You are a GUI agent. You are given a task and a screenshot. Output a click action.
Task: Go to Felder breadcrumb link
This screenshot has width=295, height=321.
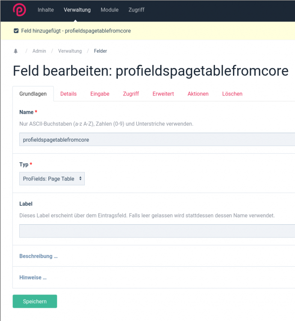(x=100, y=51)
